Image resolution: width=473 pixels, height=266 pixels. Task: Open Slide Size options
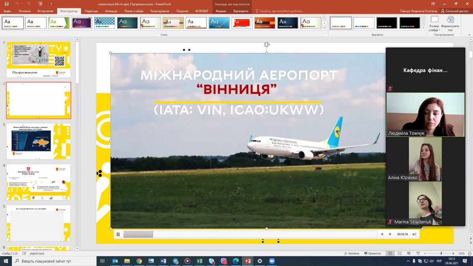pyautogui.click(x=434, y=24)
